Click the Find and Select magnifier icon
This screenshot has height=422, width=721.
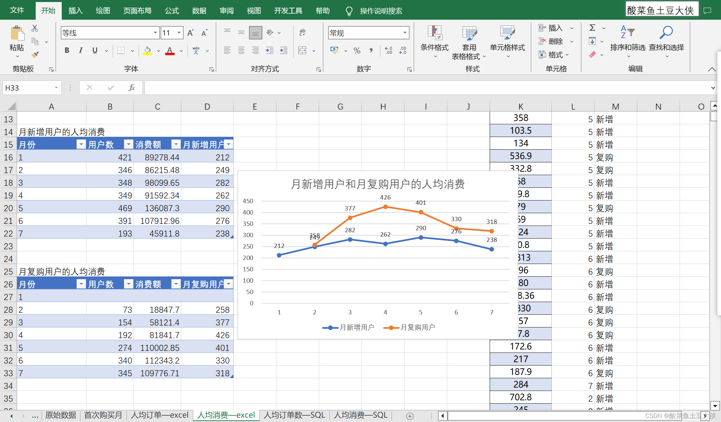[x=666, y=33]
